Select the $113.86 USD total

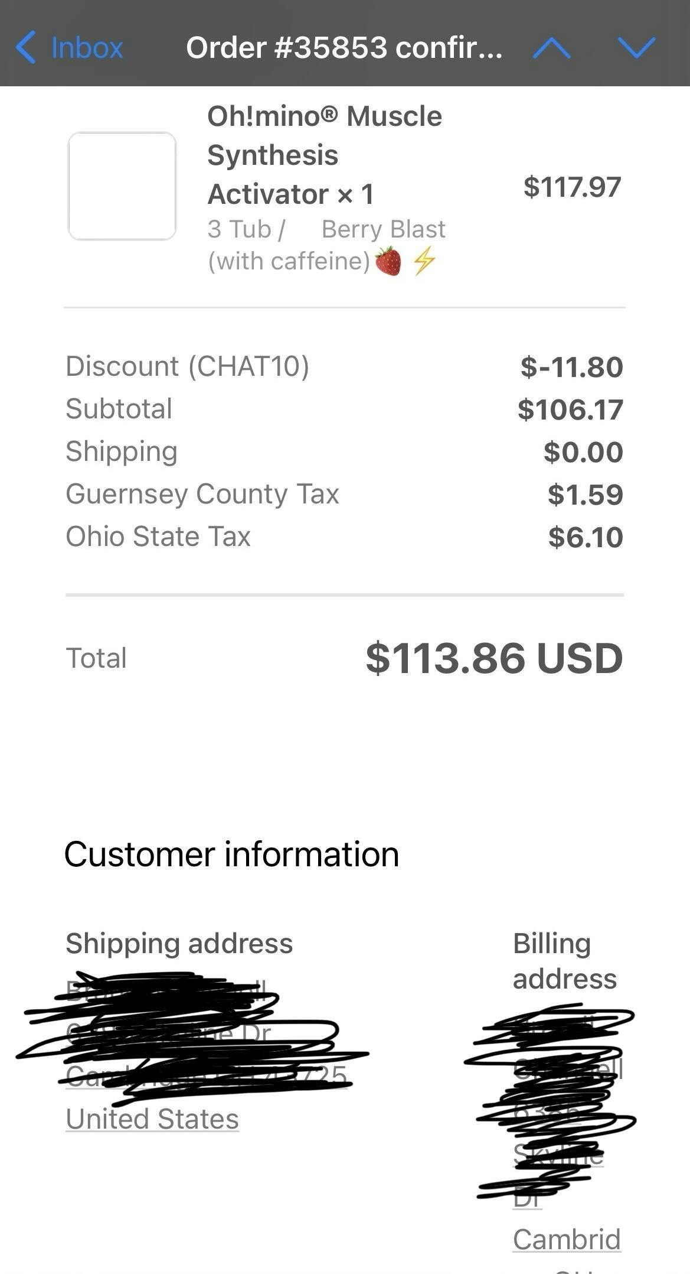click(494, 658)
